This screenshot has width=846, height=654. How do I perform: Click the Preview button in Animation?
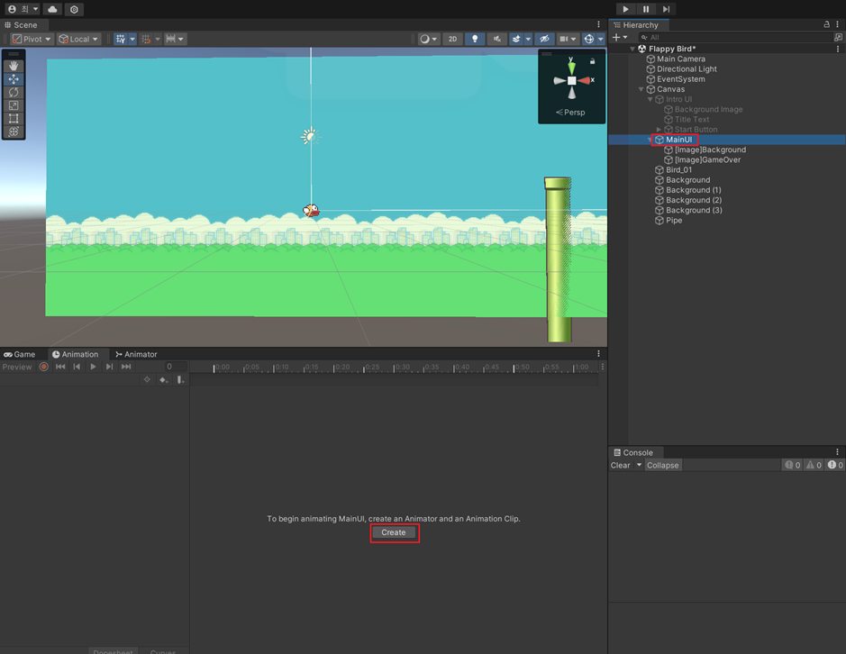pos(17,367)
